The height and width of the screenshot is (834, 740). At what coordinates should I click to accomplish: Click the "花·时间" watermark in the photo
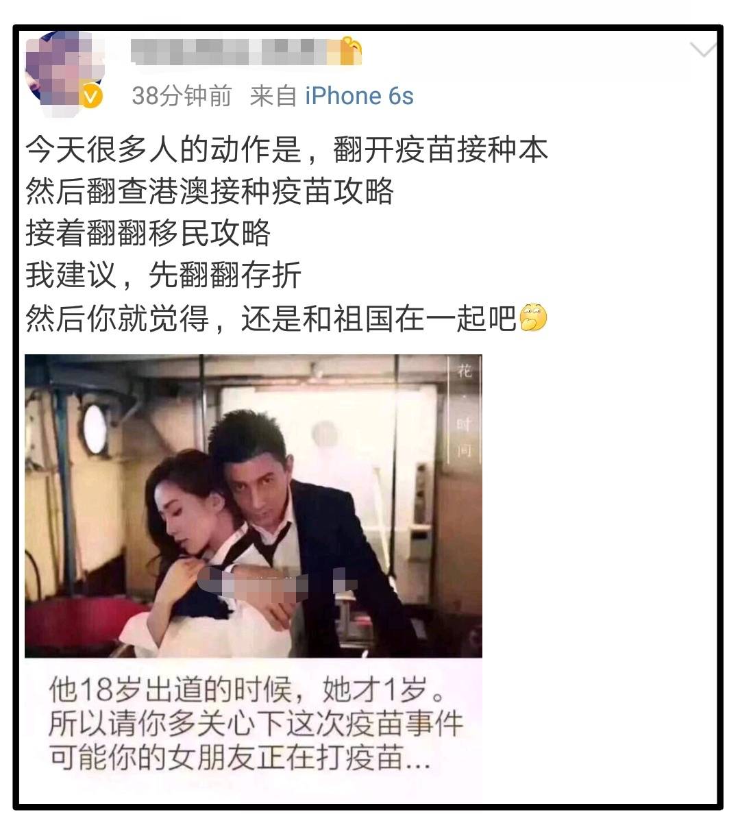pyautogui.click(x=465, y=410)
